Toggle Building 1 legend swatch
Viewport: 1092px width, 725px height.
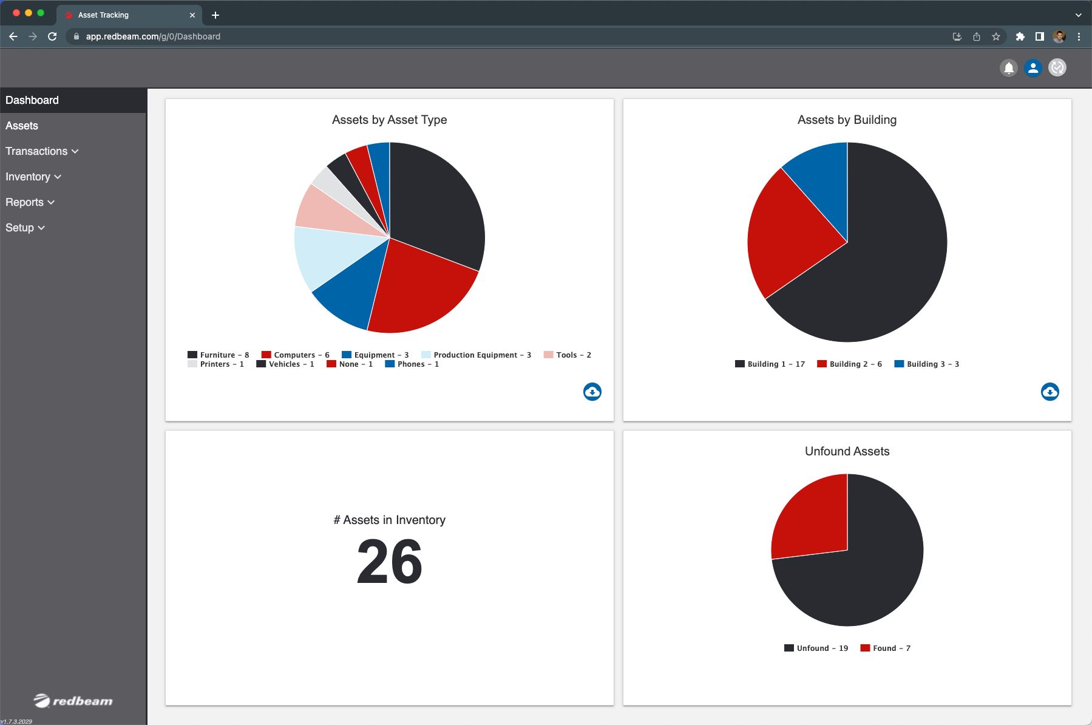coord(740,364)
